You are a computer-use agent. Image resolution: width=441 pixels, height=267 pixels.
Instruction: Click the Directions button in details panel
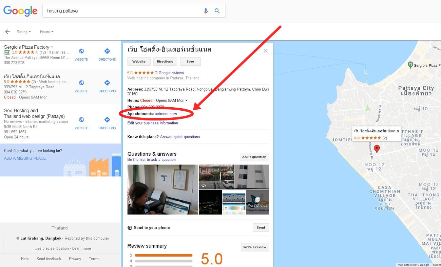pyautogui.click(x=165, y=62)
